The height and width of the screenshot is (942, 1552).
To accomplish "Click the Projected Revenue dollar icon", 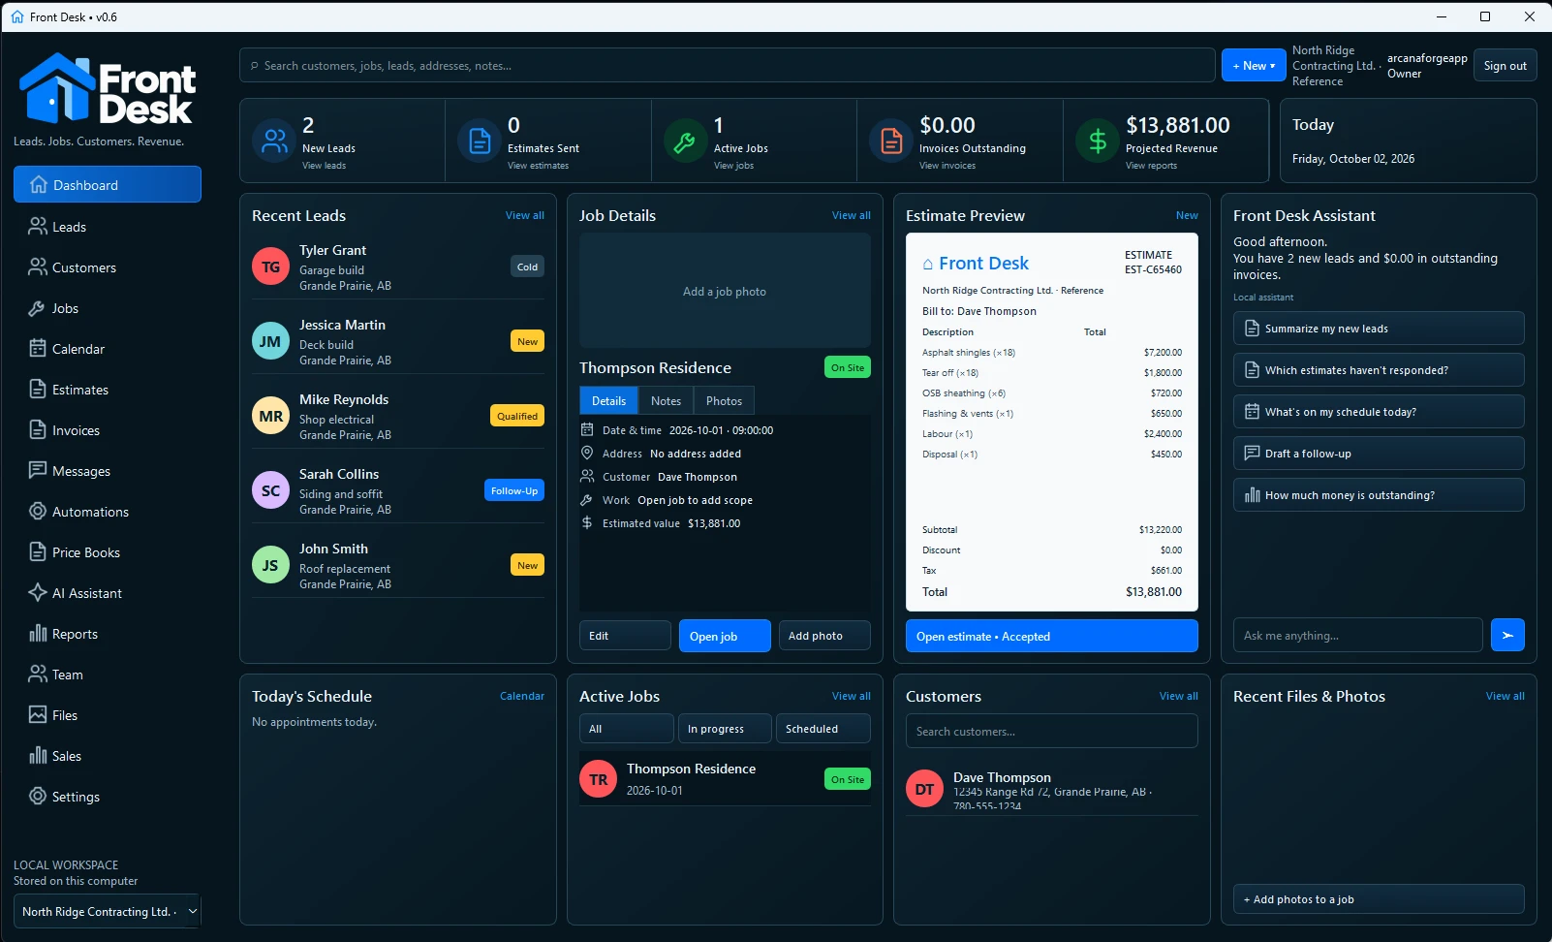I will click(1098, 141).
